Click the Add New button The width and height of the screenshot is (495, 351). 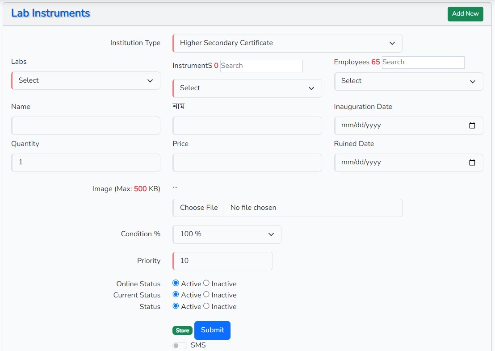click(x=465, y=14)
